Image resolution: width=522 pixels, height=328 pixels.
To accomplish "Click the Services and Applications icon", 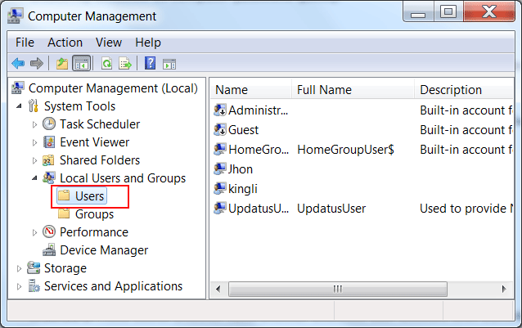I will click(x=34, y=285).
